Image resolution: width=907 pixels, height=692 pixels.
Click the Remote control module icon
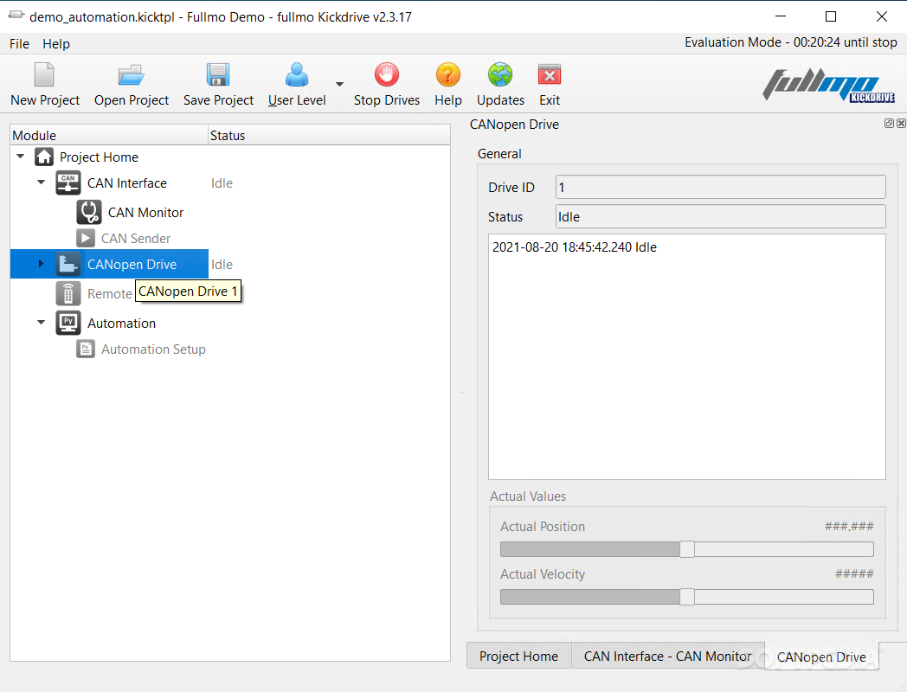tap(68, 294)
